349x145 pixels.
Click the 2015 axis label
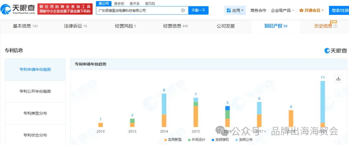point(196,131)
